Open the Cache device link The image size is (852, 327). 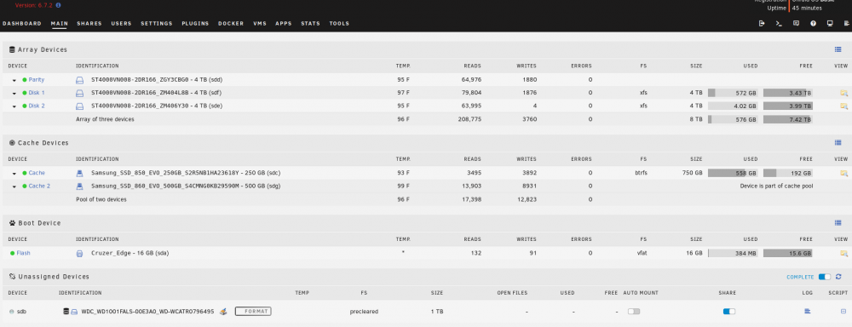pos(37,173)
